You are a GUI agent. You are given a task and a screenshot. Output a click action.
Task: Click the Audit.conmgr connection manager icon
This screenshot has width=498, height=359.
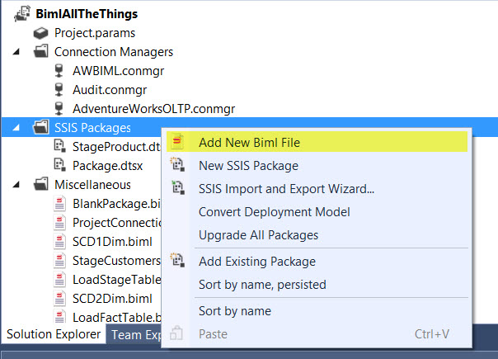point(59,90)
